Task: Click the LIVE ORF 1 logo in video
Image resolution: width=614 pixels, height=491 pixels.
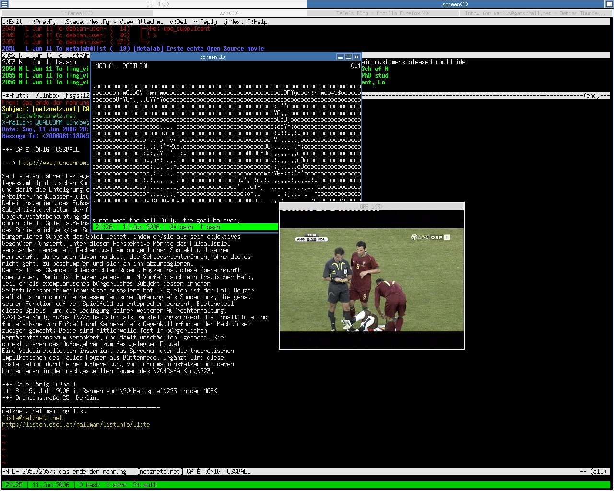Action: pyautogui.click(x=430, y=237)
